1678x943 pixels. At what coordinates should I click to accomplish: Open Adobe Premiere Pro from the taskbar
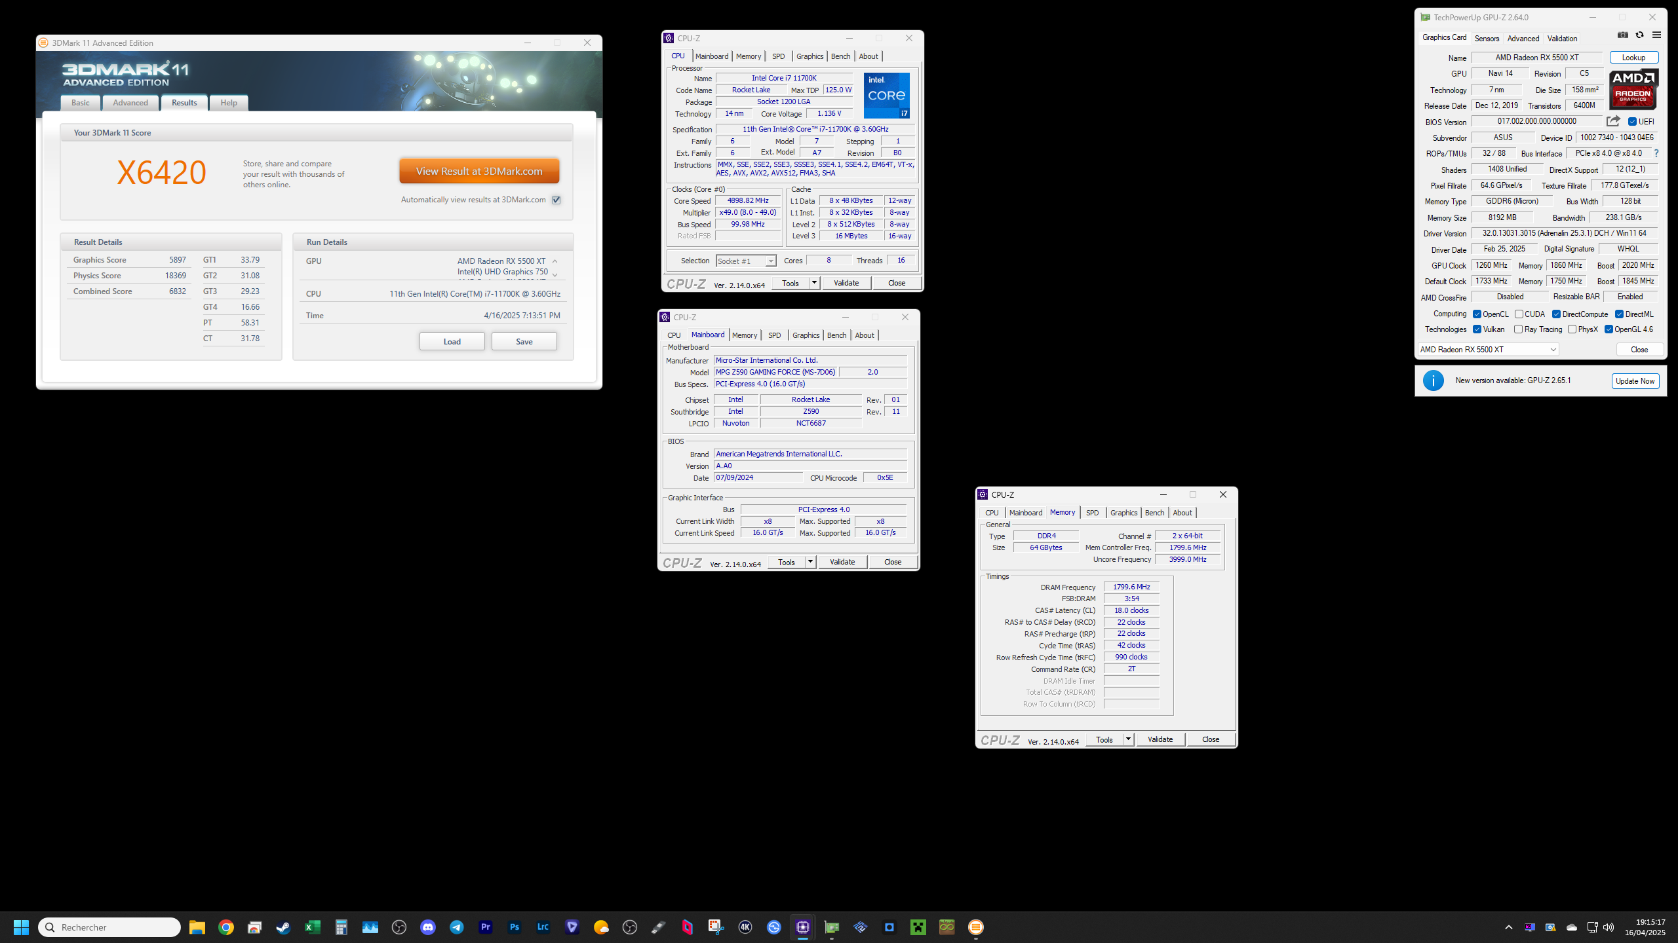pyautogui.click(x=486, y=927)
